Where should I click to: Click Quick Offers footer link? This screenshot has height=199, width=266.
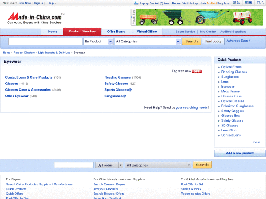14,194
